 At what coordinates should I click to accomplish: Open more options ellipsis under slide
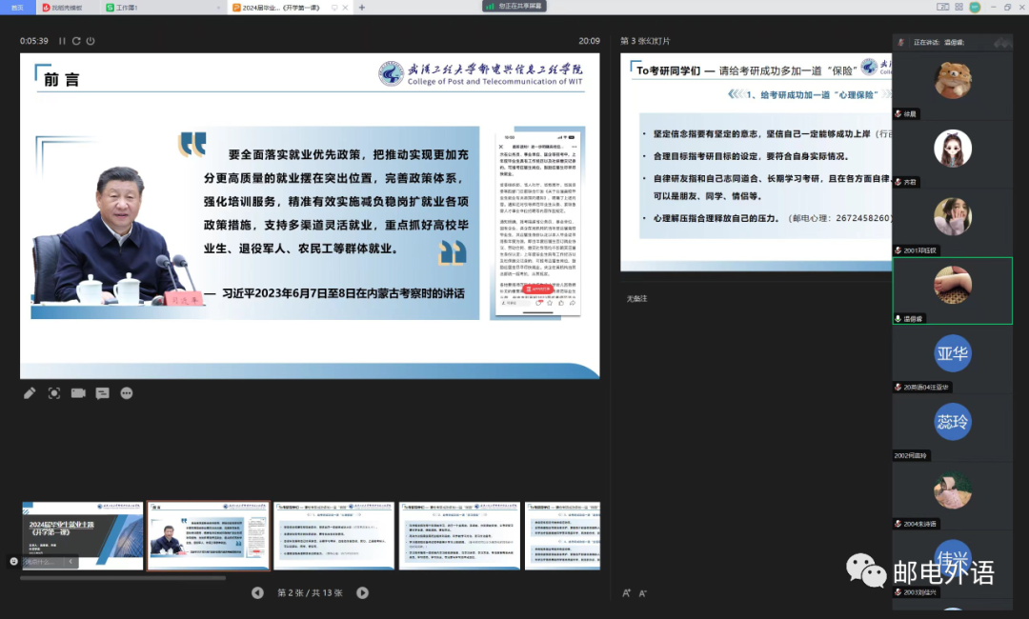pos(127,393)
